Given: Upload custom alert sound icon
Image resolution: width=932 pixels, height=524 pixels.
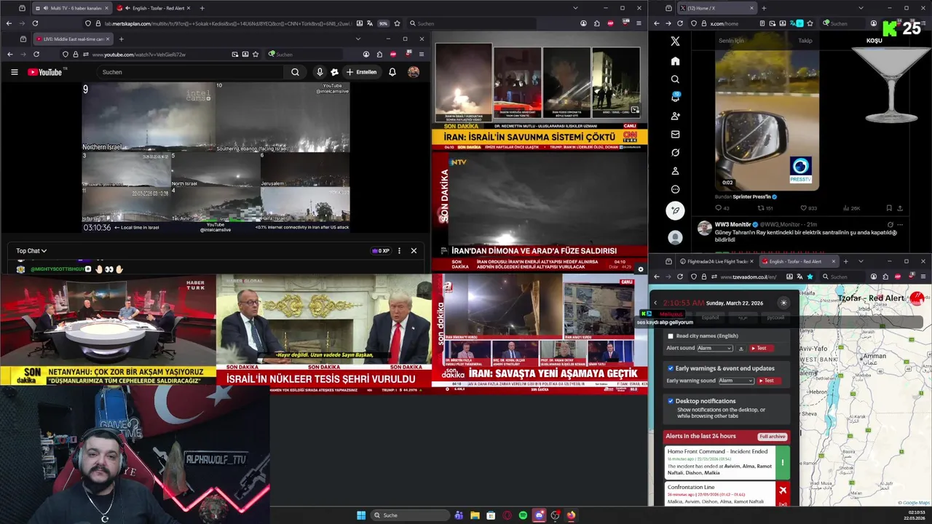Looking at the screenshot, I should pyautogui.click(x=741, y=349).
